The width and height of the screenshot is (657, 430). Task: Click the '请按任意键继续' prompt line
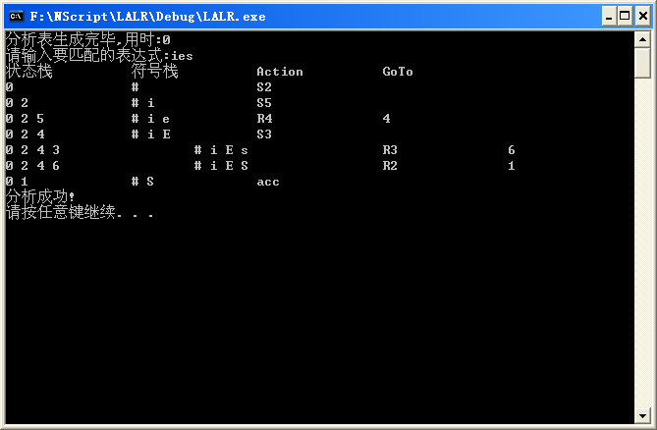tap(80, 212)
